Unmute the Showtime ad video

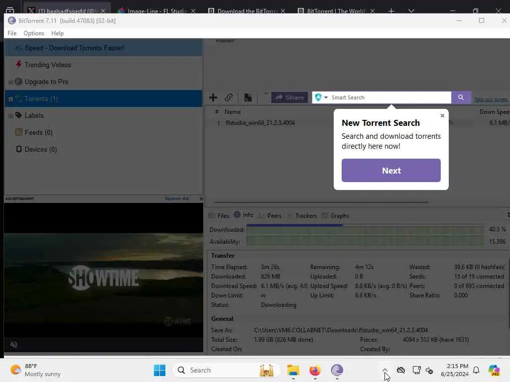tap(13, 345)
